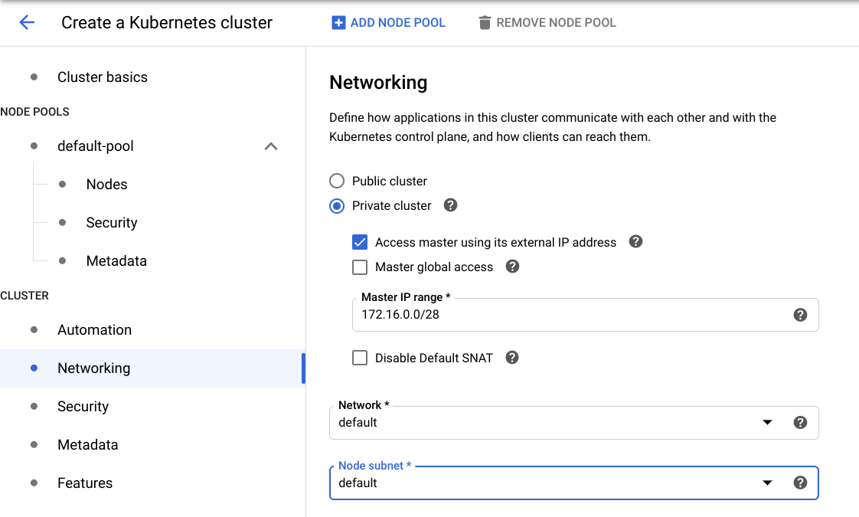
Task: Click help icon beside Private cluster
Action: coord(451,205)
